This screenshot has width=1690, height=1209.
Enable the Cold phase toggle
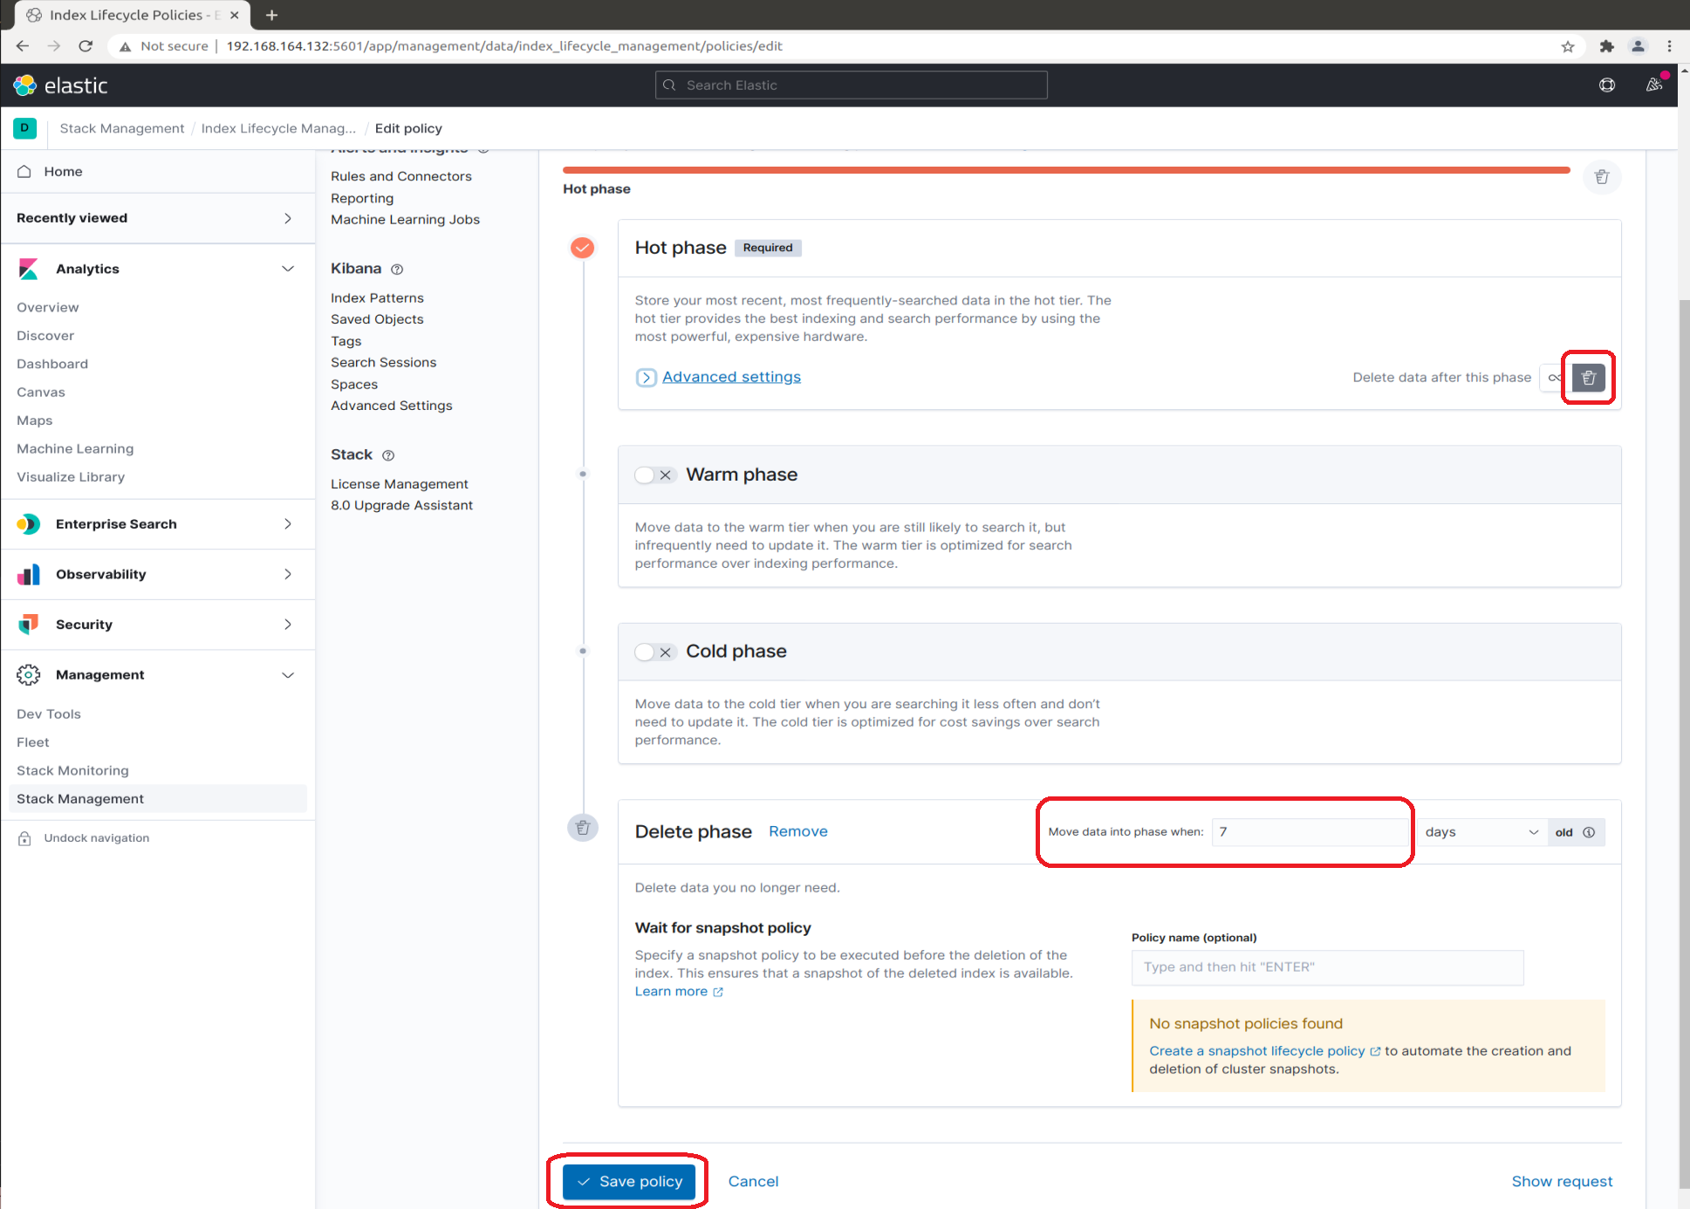[x=654, y=652]
